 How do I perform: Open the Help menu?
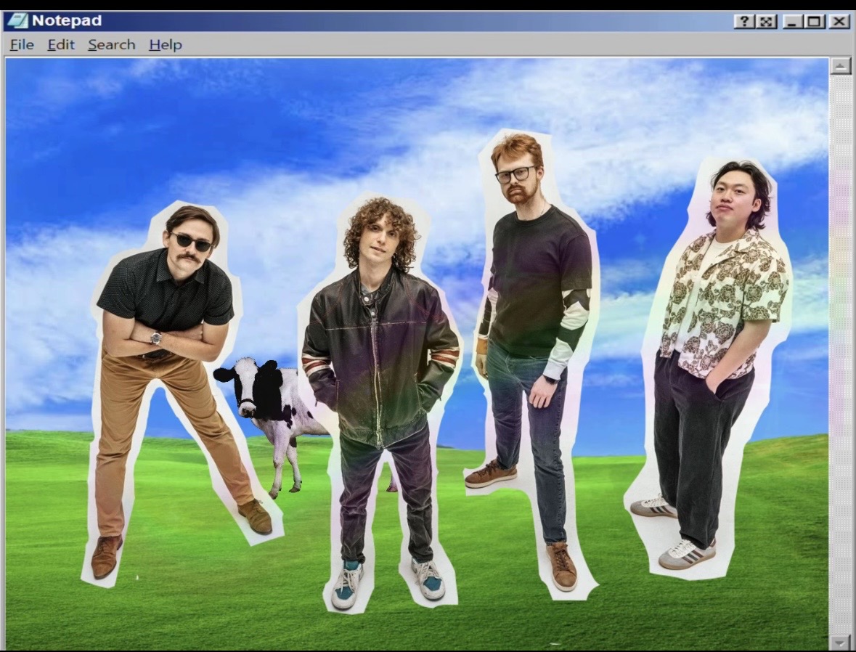click(x=166, y=44)
